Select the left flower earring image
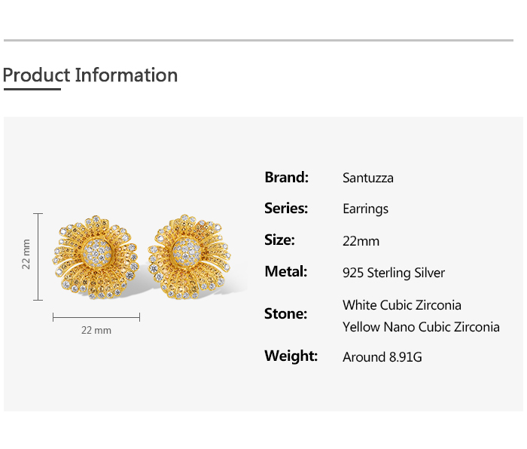Image resolution: width=527 pixels, height=449 pixels. (96, 257)
